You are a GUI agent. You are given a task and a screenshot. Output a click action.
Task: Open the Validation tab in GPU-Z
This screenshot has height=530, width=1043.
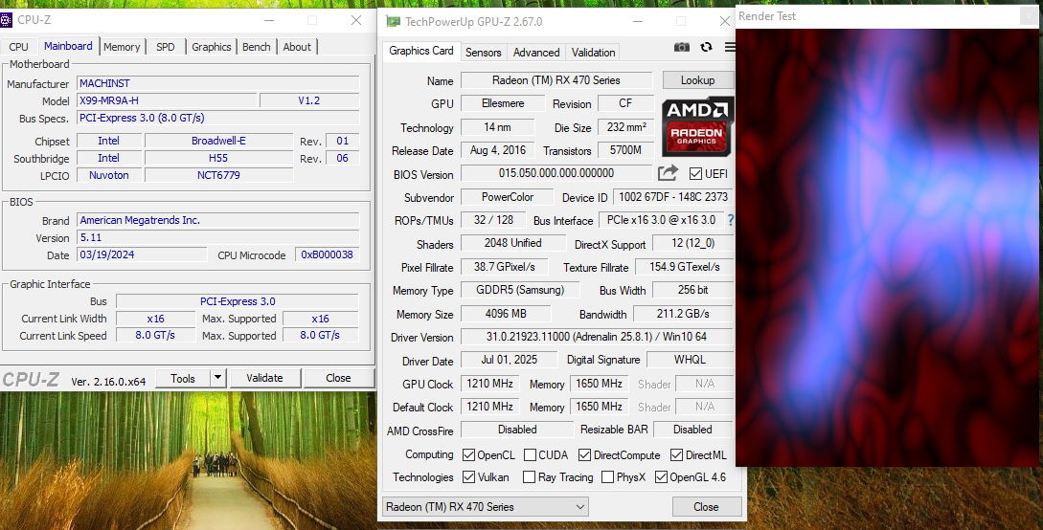click(594, 53)
